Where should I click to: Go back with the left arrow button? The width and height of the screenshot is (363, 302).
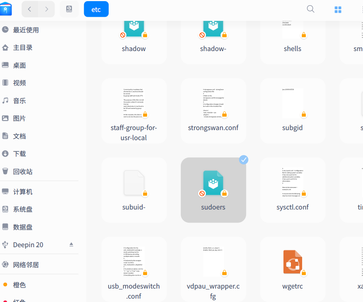tap(30, 9)
